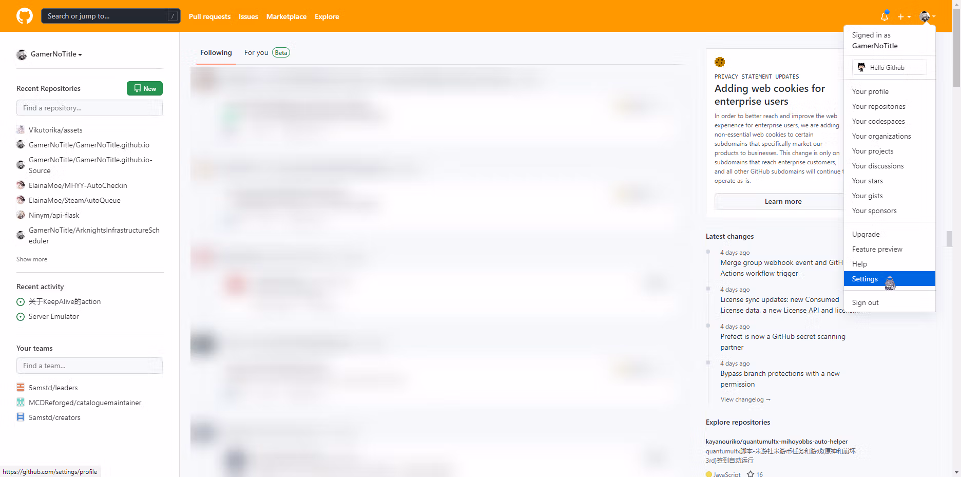Click the page vertical scrollbar
Image resolution: width=961 pixels, height=477 pixels.
[x=956, y=238]
